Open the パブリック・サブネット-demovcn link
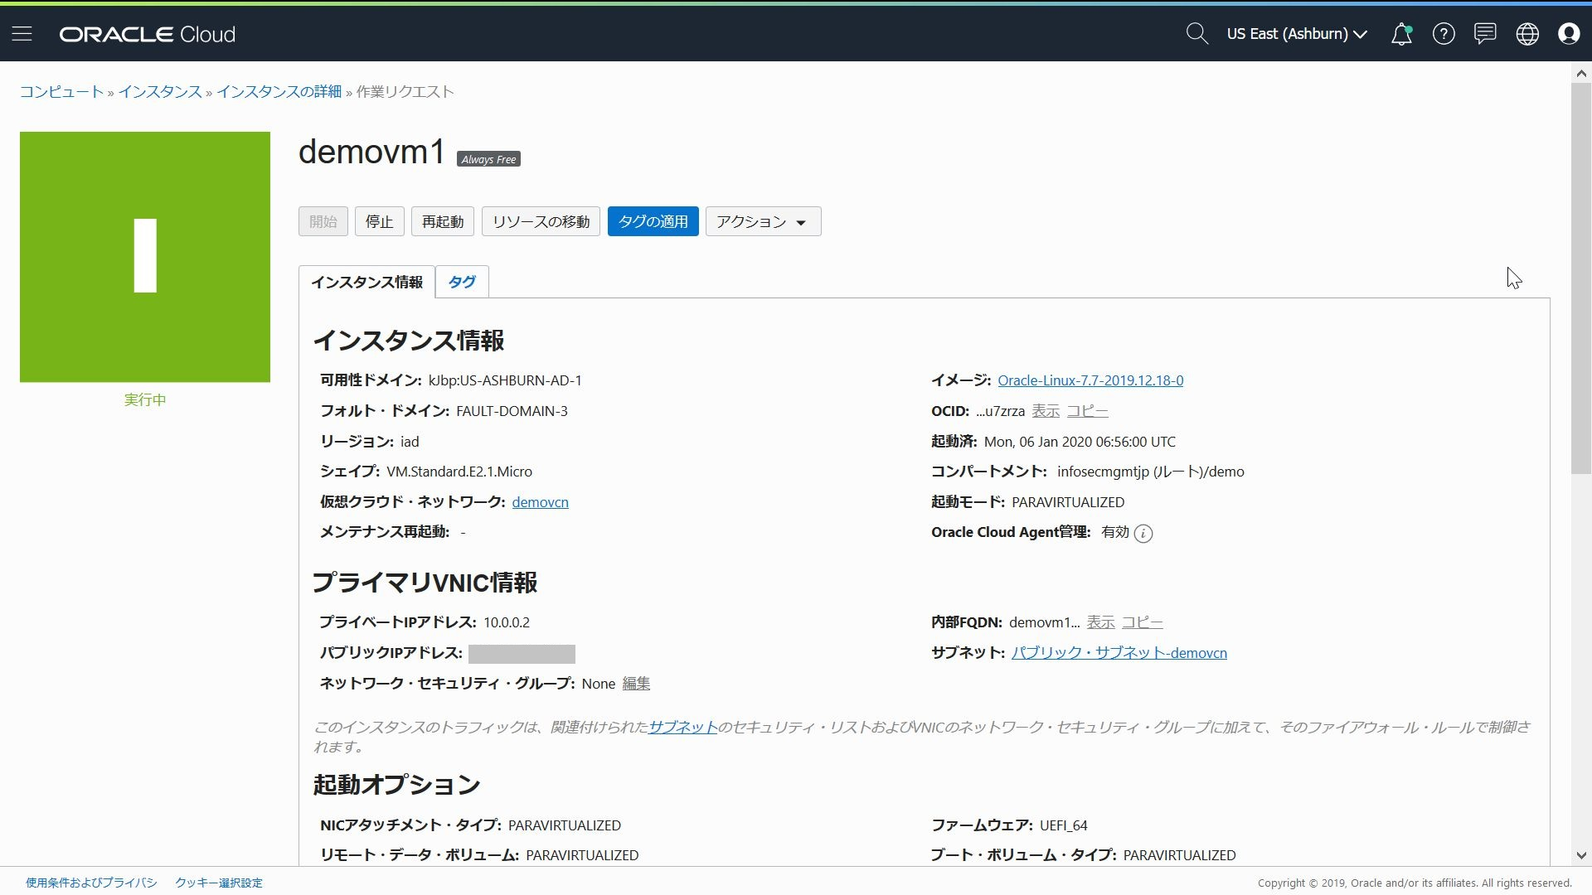The height and width of the screenshot is (895, 1592). [x=1119, y=653]
